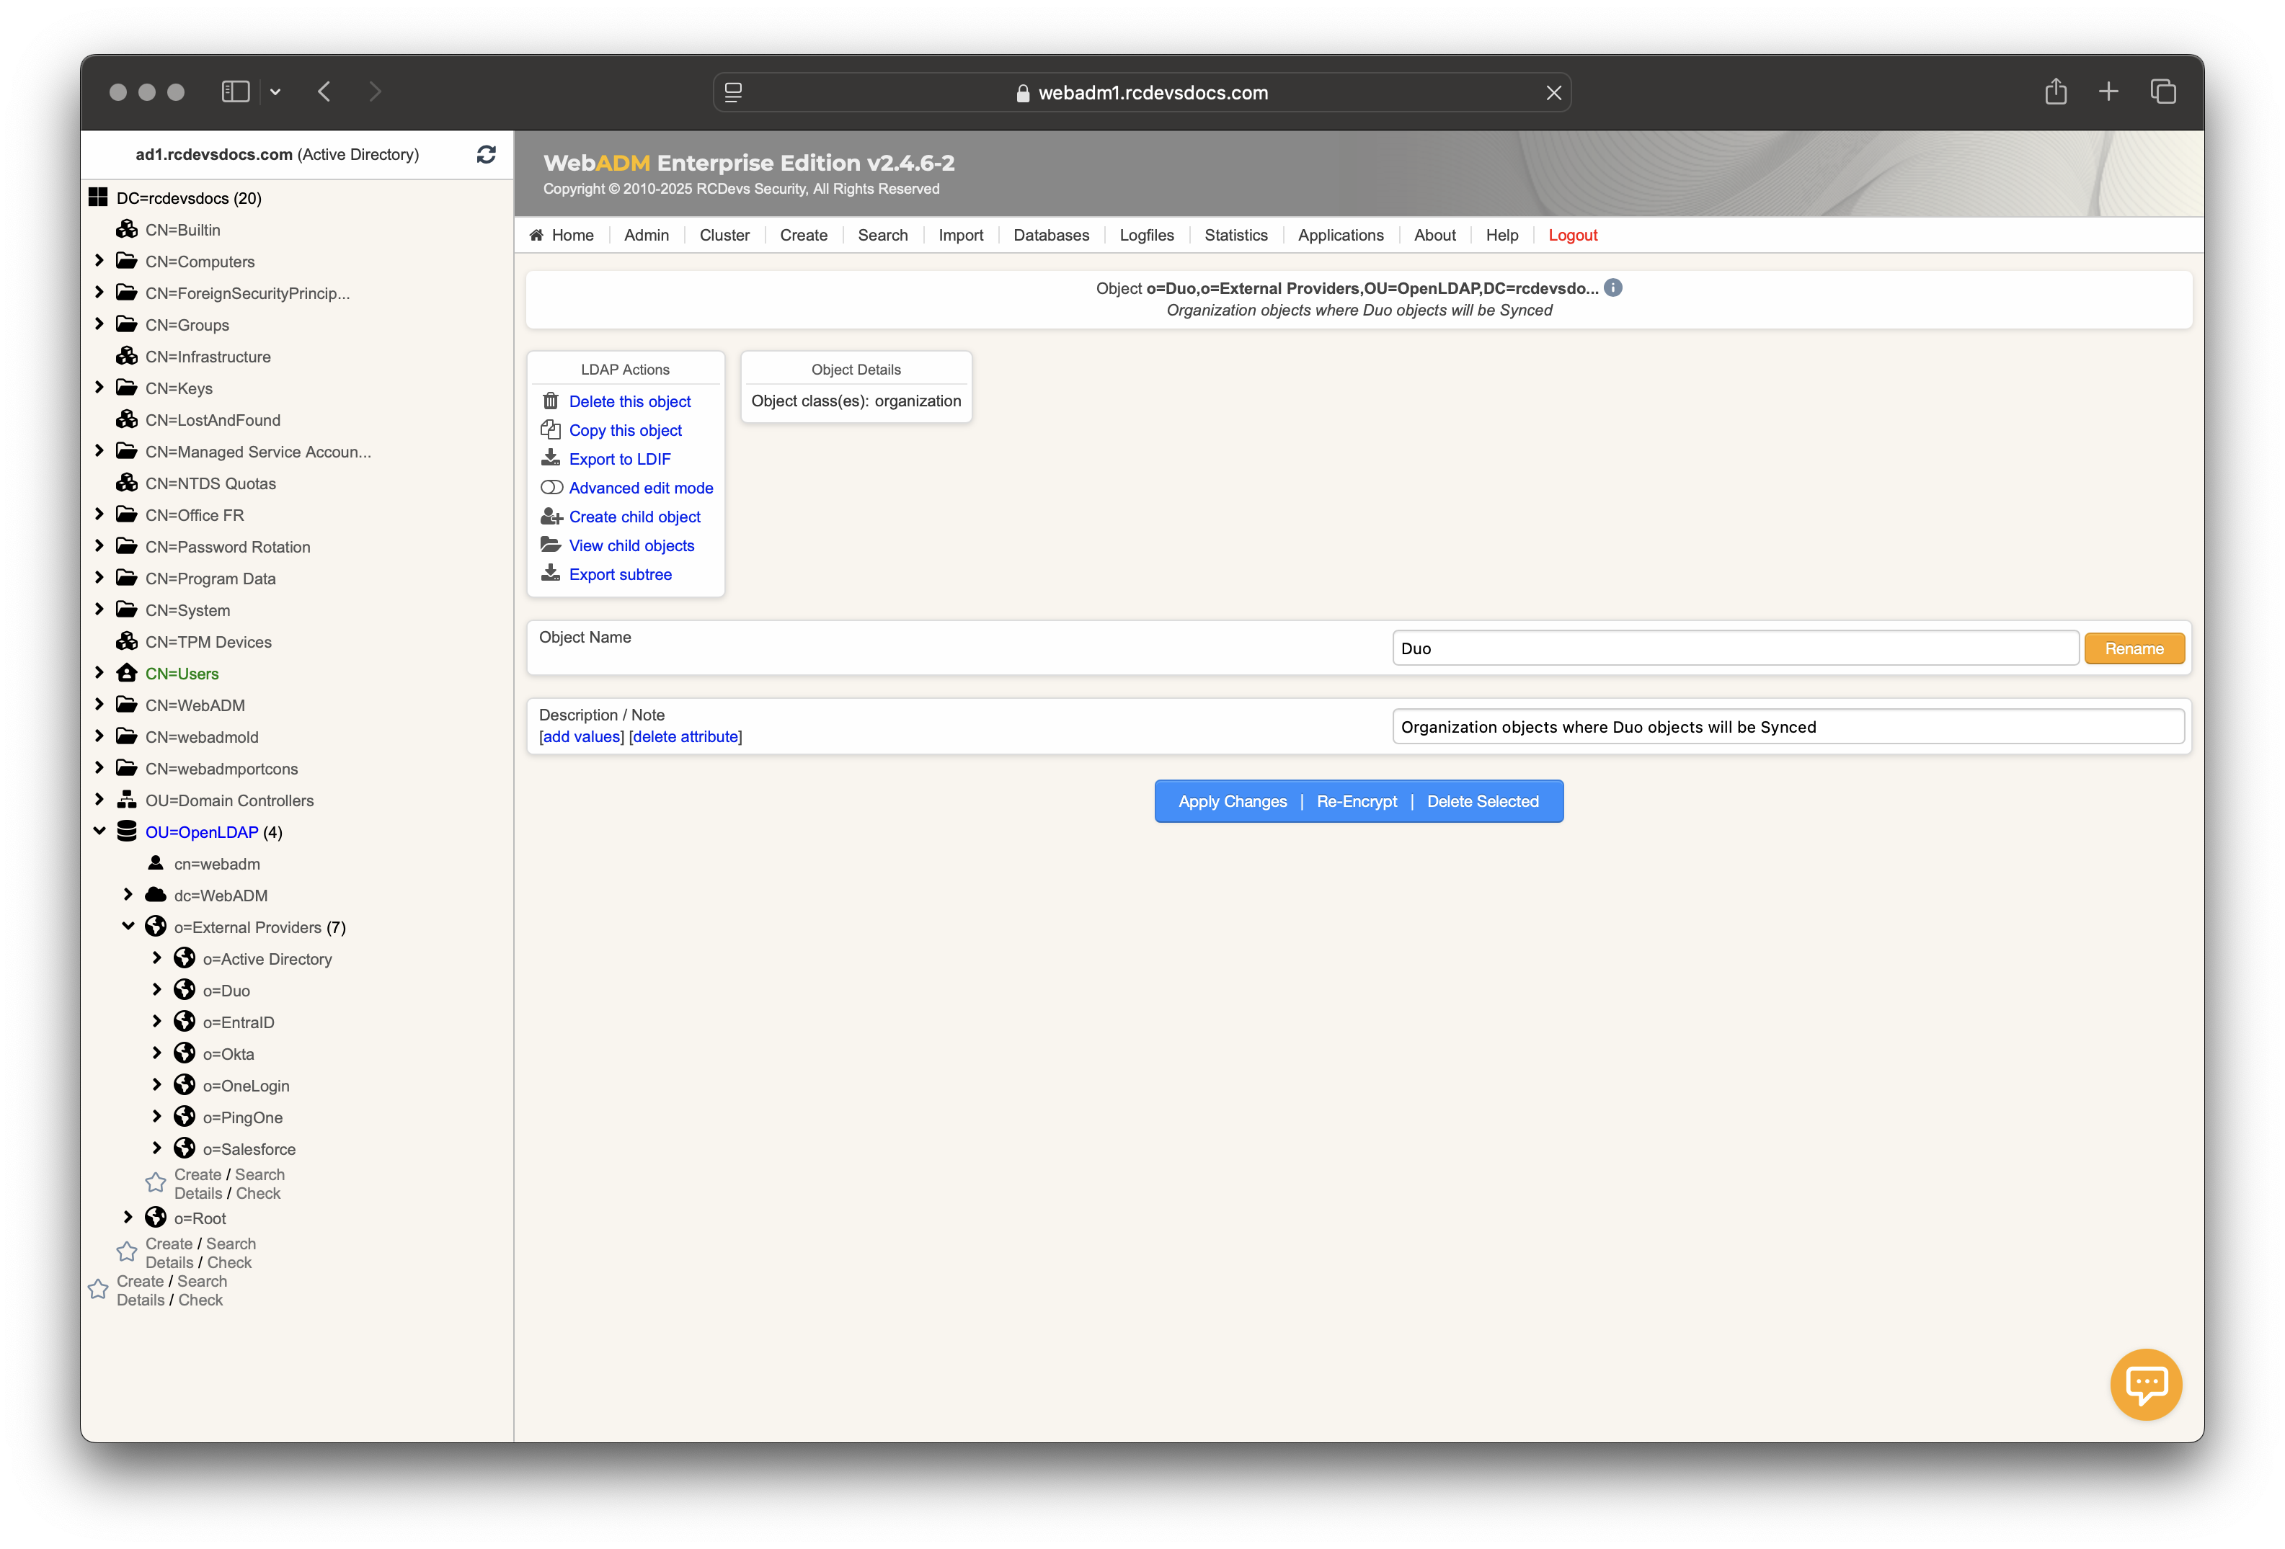Open the Statistics menu
The height and width of the screenshot is (1549, 2285).
click(1236, 235)
